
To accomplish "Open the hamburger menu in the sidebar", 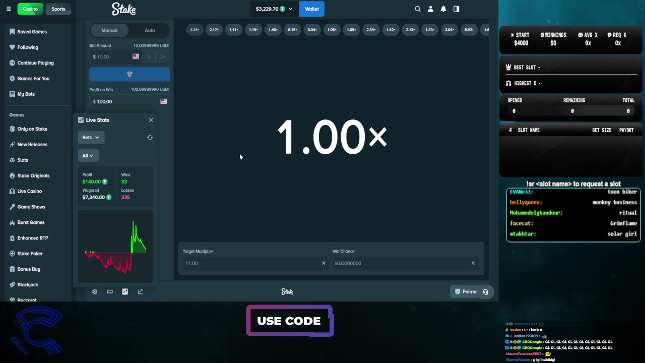I will (x=9, y=9).
